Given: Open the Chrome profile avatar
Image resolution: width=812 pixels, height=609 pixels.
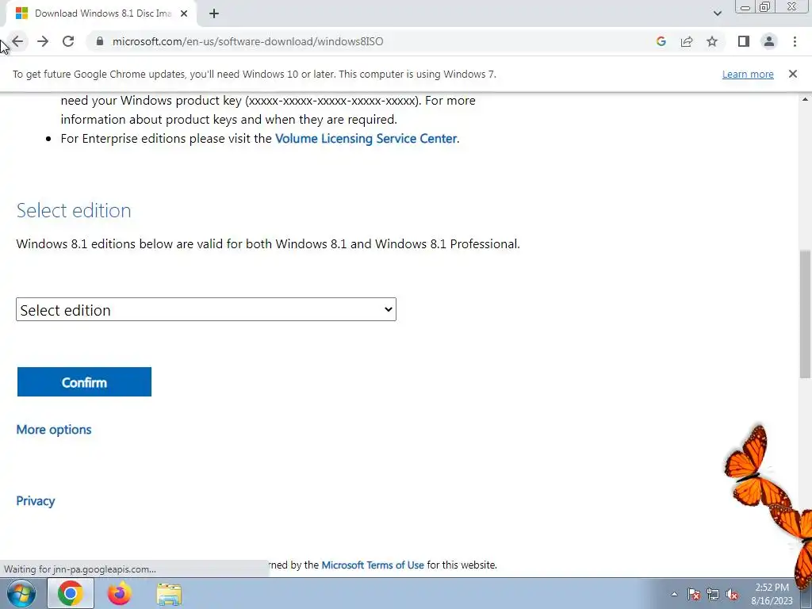Looking at the screenshot, I should click(x=769, y=41).
